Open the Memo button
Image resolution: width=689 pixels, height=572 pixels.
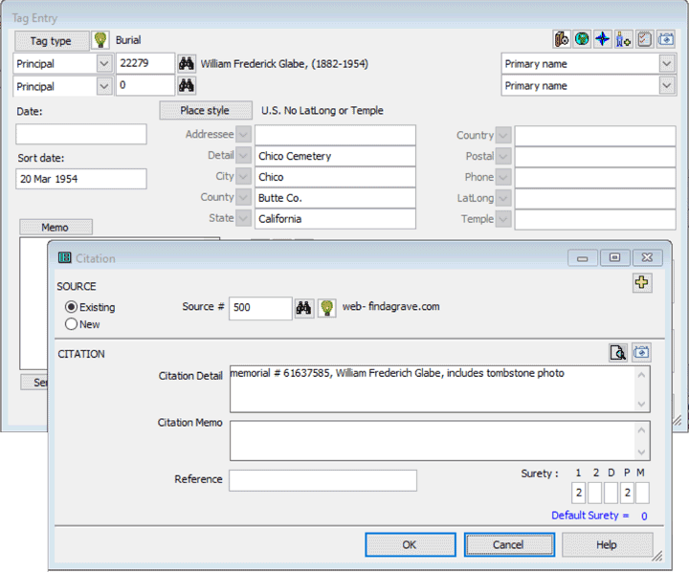point(56,228)
